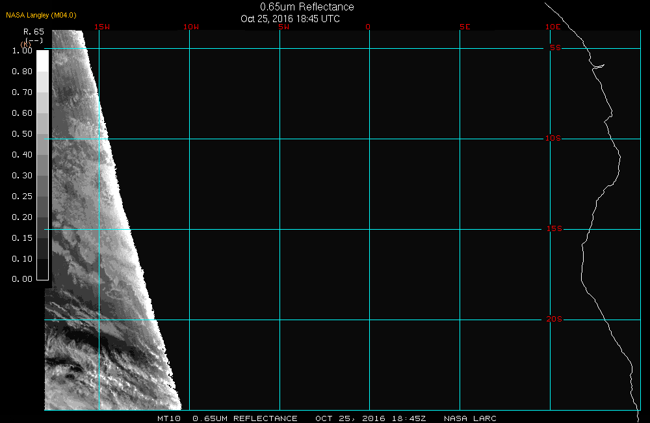
Task: Click the R.65 colorbar heading
Action: click(x=33, y=31)
